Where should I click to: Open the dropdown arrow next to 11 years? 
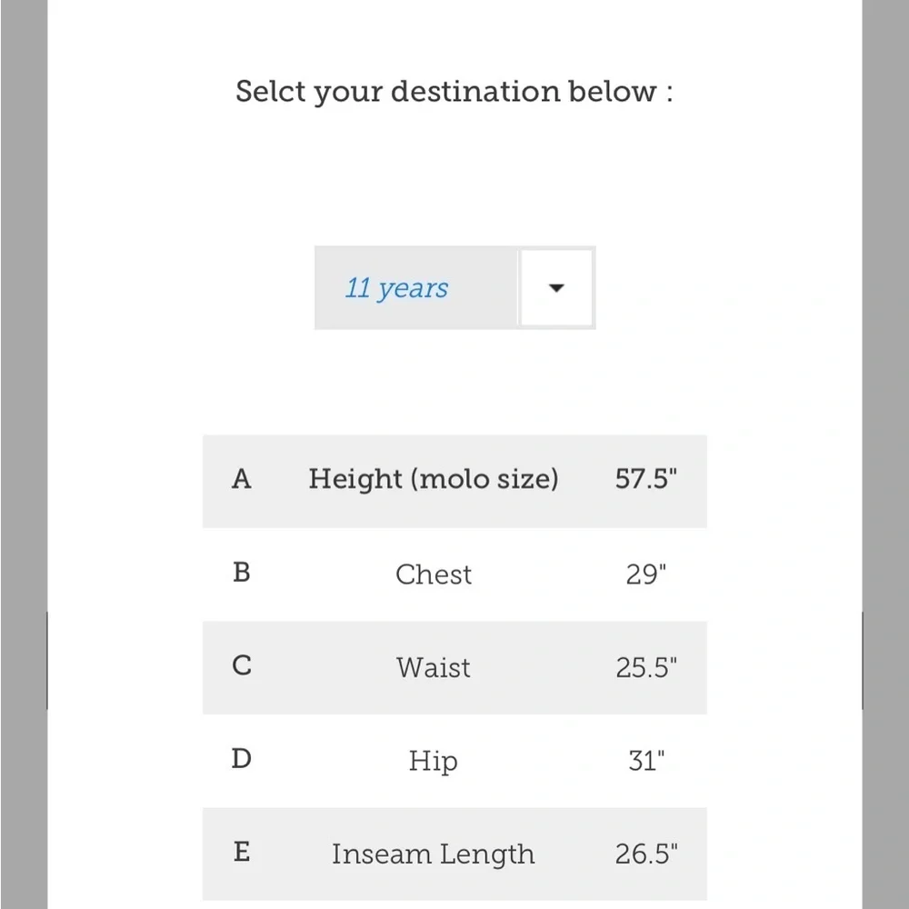click(556, 288)
